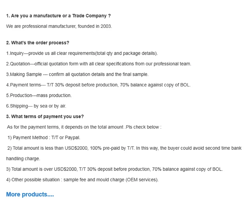The image size is (251, 206).
Task: Click the Making Sample step line
Action: click(77, 74)
